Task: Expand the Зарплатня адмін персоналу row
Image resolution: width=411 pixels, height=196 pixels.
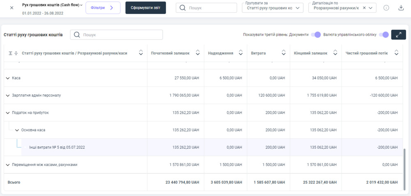Action: point(8,96)
